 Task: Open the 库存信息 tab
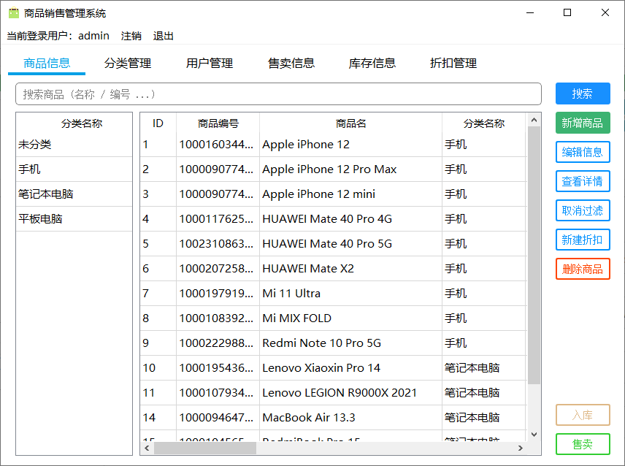(x=372, y=63)
